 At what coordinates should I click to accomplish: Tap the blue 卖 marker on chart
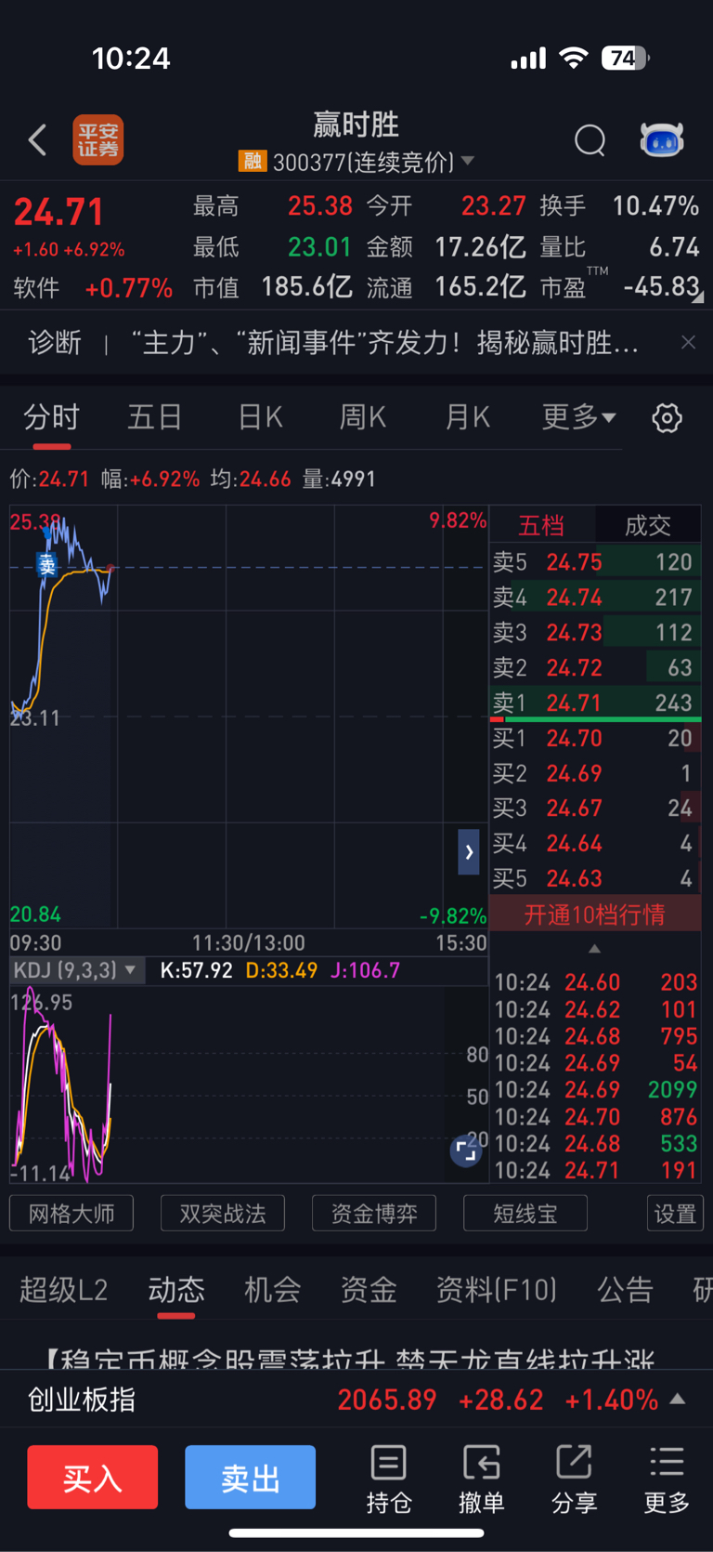tap(46, 564)
